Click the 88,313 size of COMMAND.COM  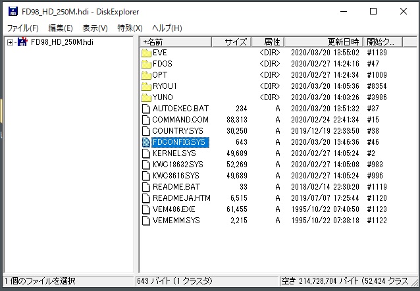(x=237, y=120)
